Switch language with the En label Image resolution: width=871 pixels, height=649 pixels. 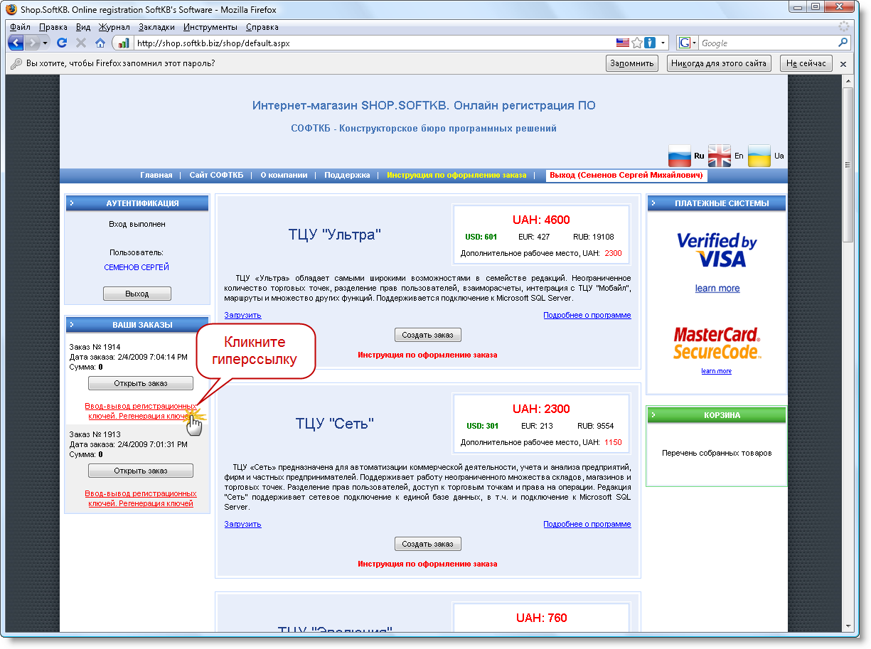[x=739, y=156]
